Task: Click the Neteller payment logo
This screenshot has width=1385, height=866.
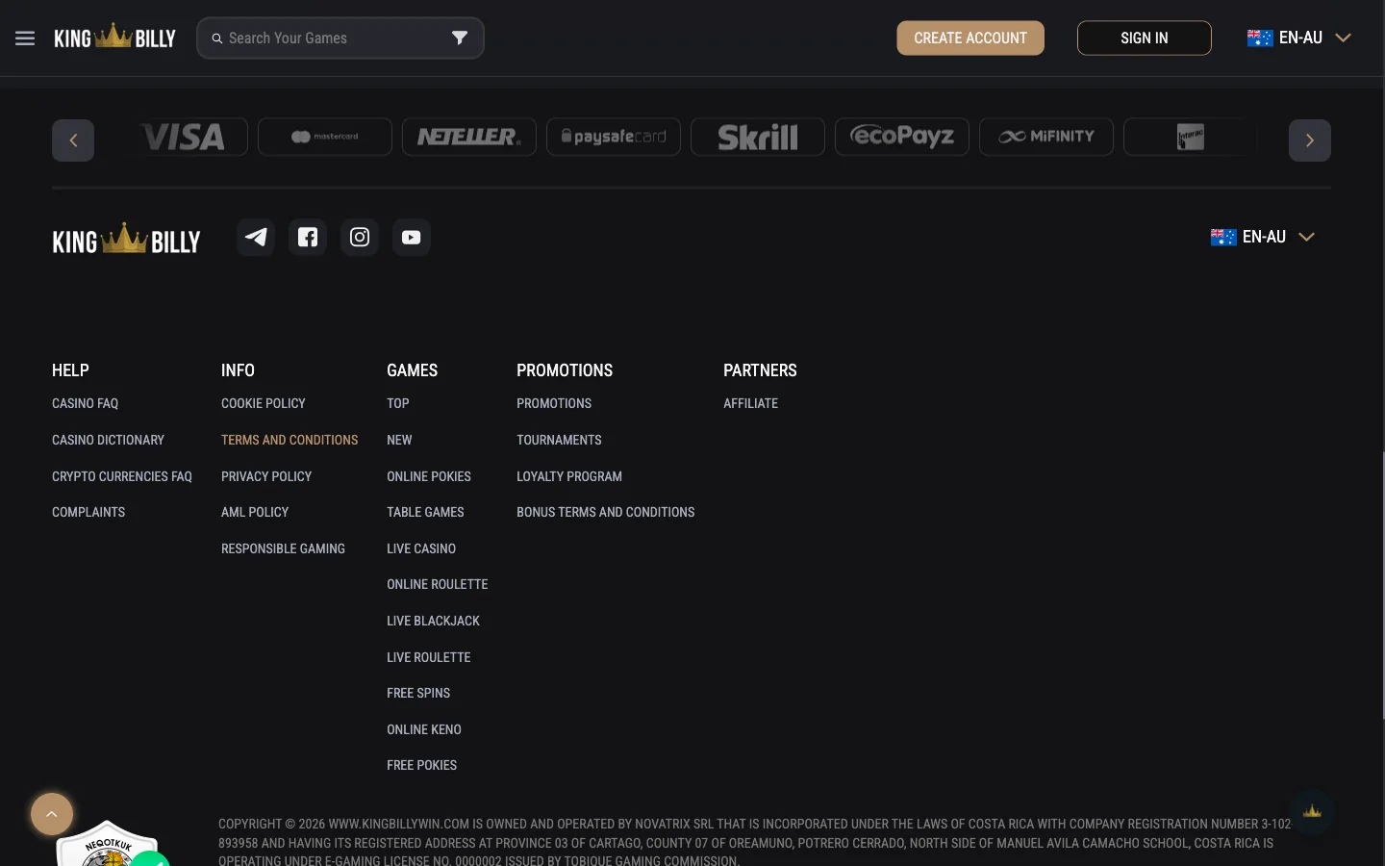Action: pos(469,137)
